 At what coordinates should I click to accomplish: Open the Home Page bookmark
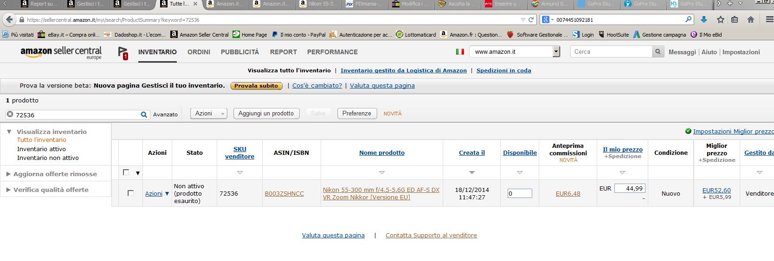pos(250,35)
